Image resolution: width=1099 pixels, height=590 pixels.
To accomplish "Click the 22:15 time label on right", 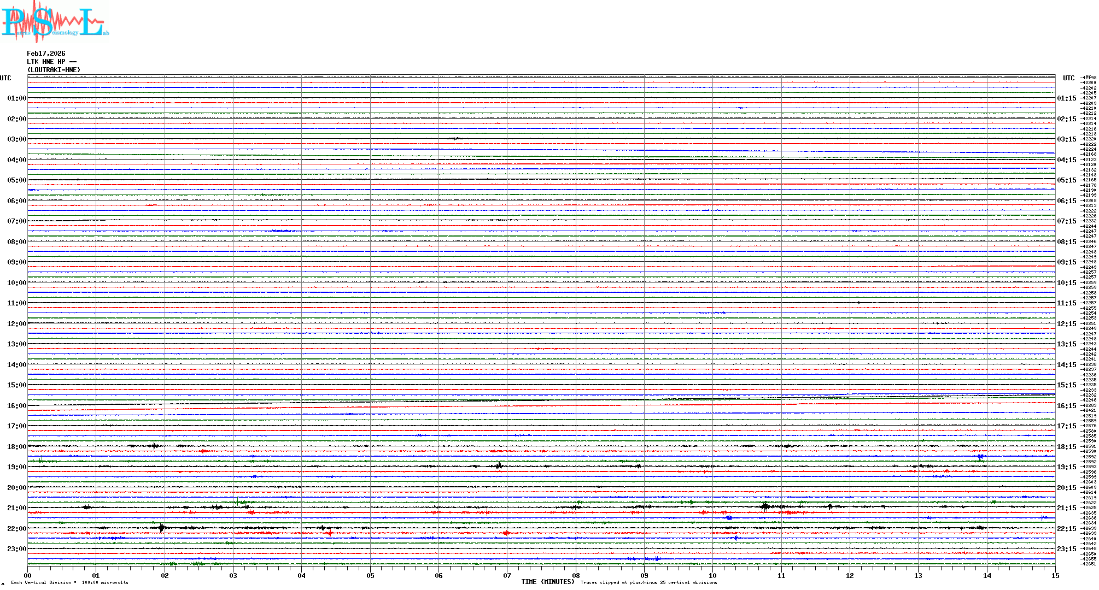I will point(1066,529).
